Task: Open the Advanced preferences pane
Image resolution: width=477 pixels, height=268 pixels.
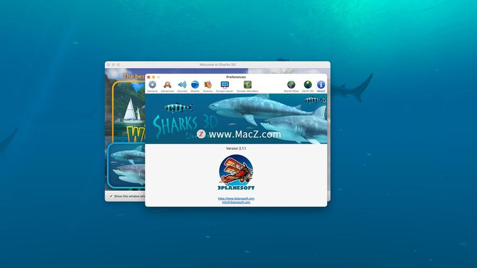Action: tap(167, 86)
